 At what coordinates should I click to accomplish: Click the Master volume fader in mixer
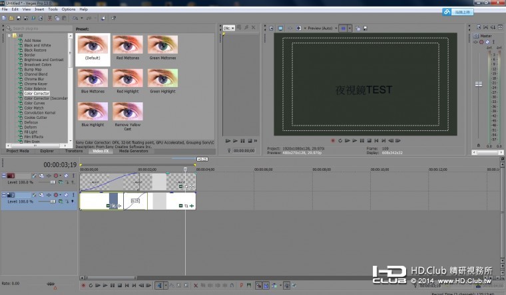pos(477,84)
